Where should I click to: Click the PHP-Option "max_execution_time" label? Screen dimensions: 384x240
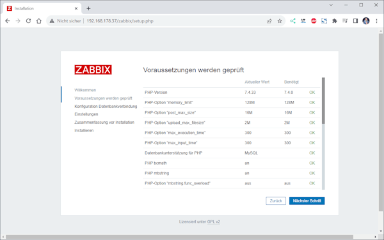click(x=175, y=133)
